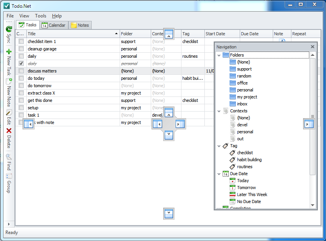326x241 pixels.
Task: Select the New Task icon
Action: coord(9,51)
